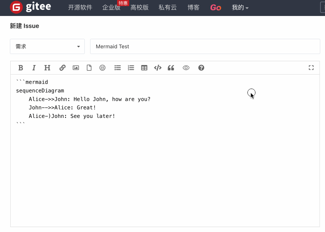Insert a table using the table icon
Viewport: 325px width, 232px height.
tap(144, 68)
